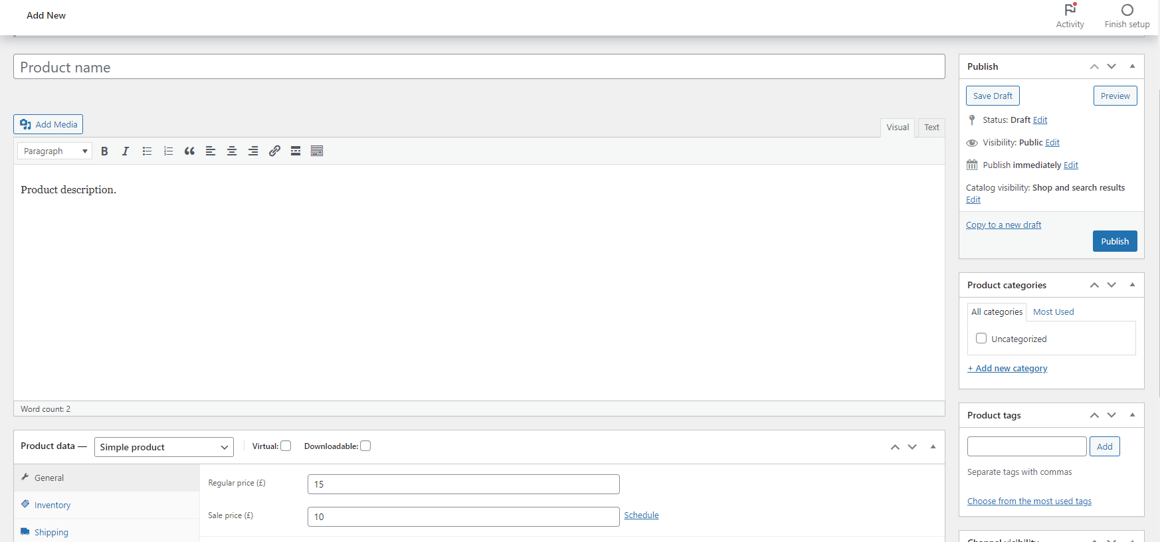
Task: Collapse the Publish panel
Action: point(1132,66)
